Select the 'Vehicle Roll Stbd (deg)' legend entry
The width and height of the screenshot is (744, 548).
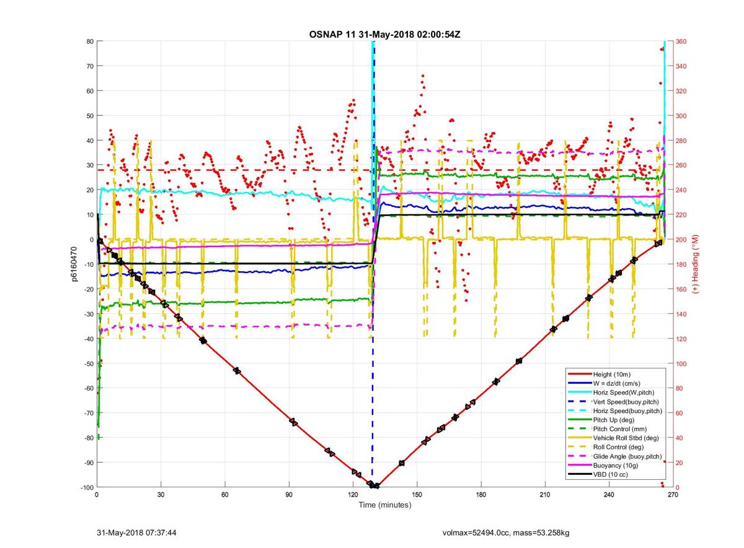[626, 438]
